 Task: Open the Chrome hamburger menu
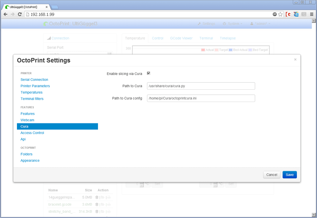coord(312,14)
